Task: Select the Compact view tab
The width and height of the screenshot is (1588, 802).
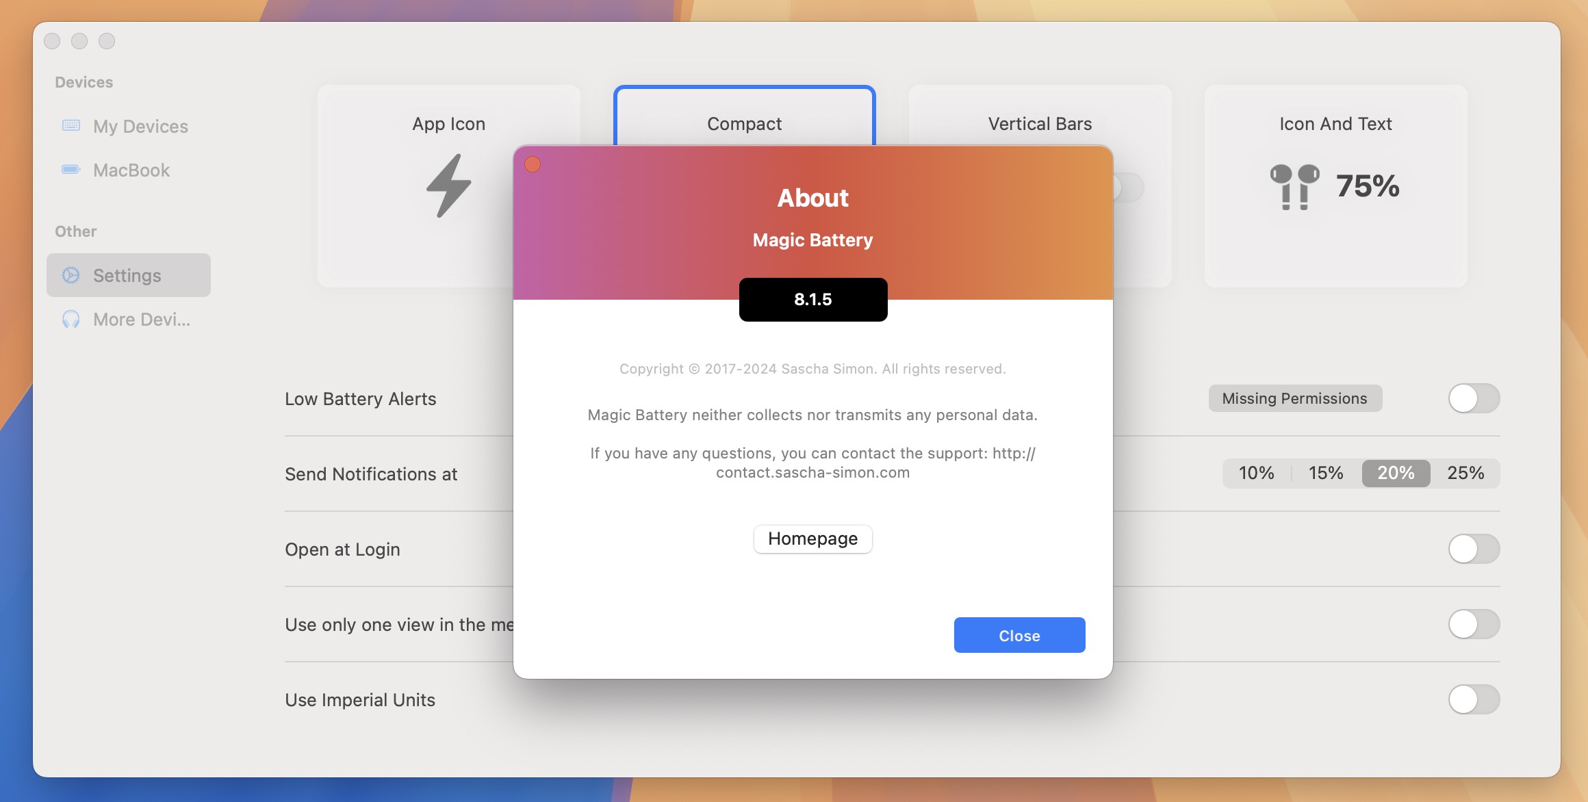Action: click(x=744, y=122)
